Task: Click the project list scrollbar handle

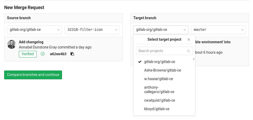Action: pos(194,59)
